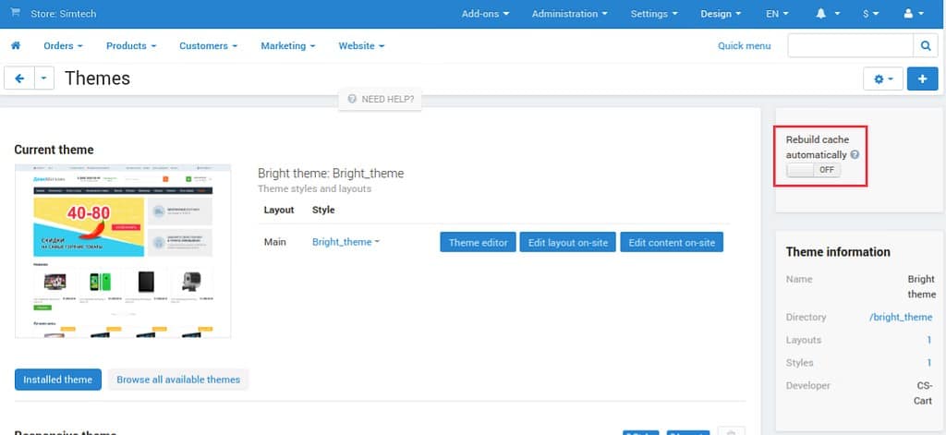
Task: Expand the Marketing menu
Action: pyautogui.click(x=287, y=45)
